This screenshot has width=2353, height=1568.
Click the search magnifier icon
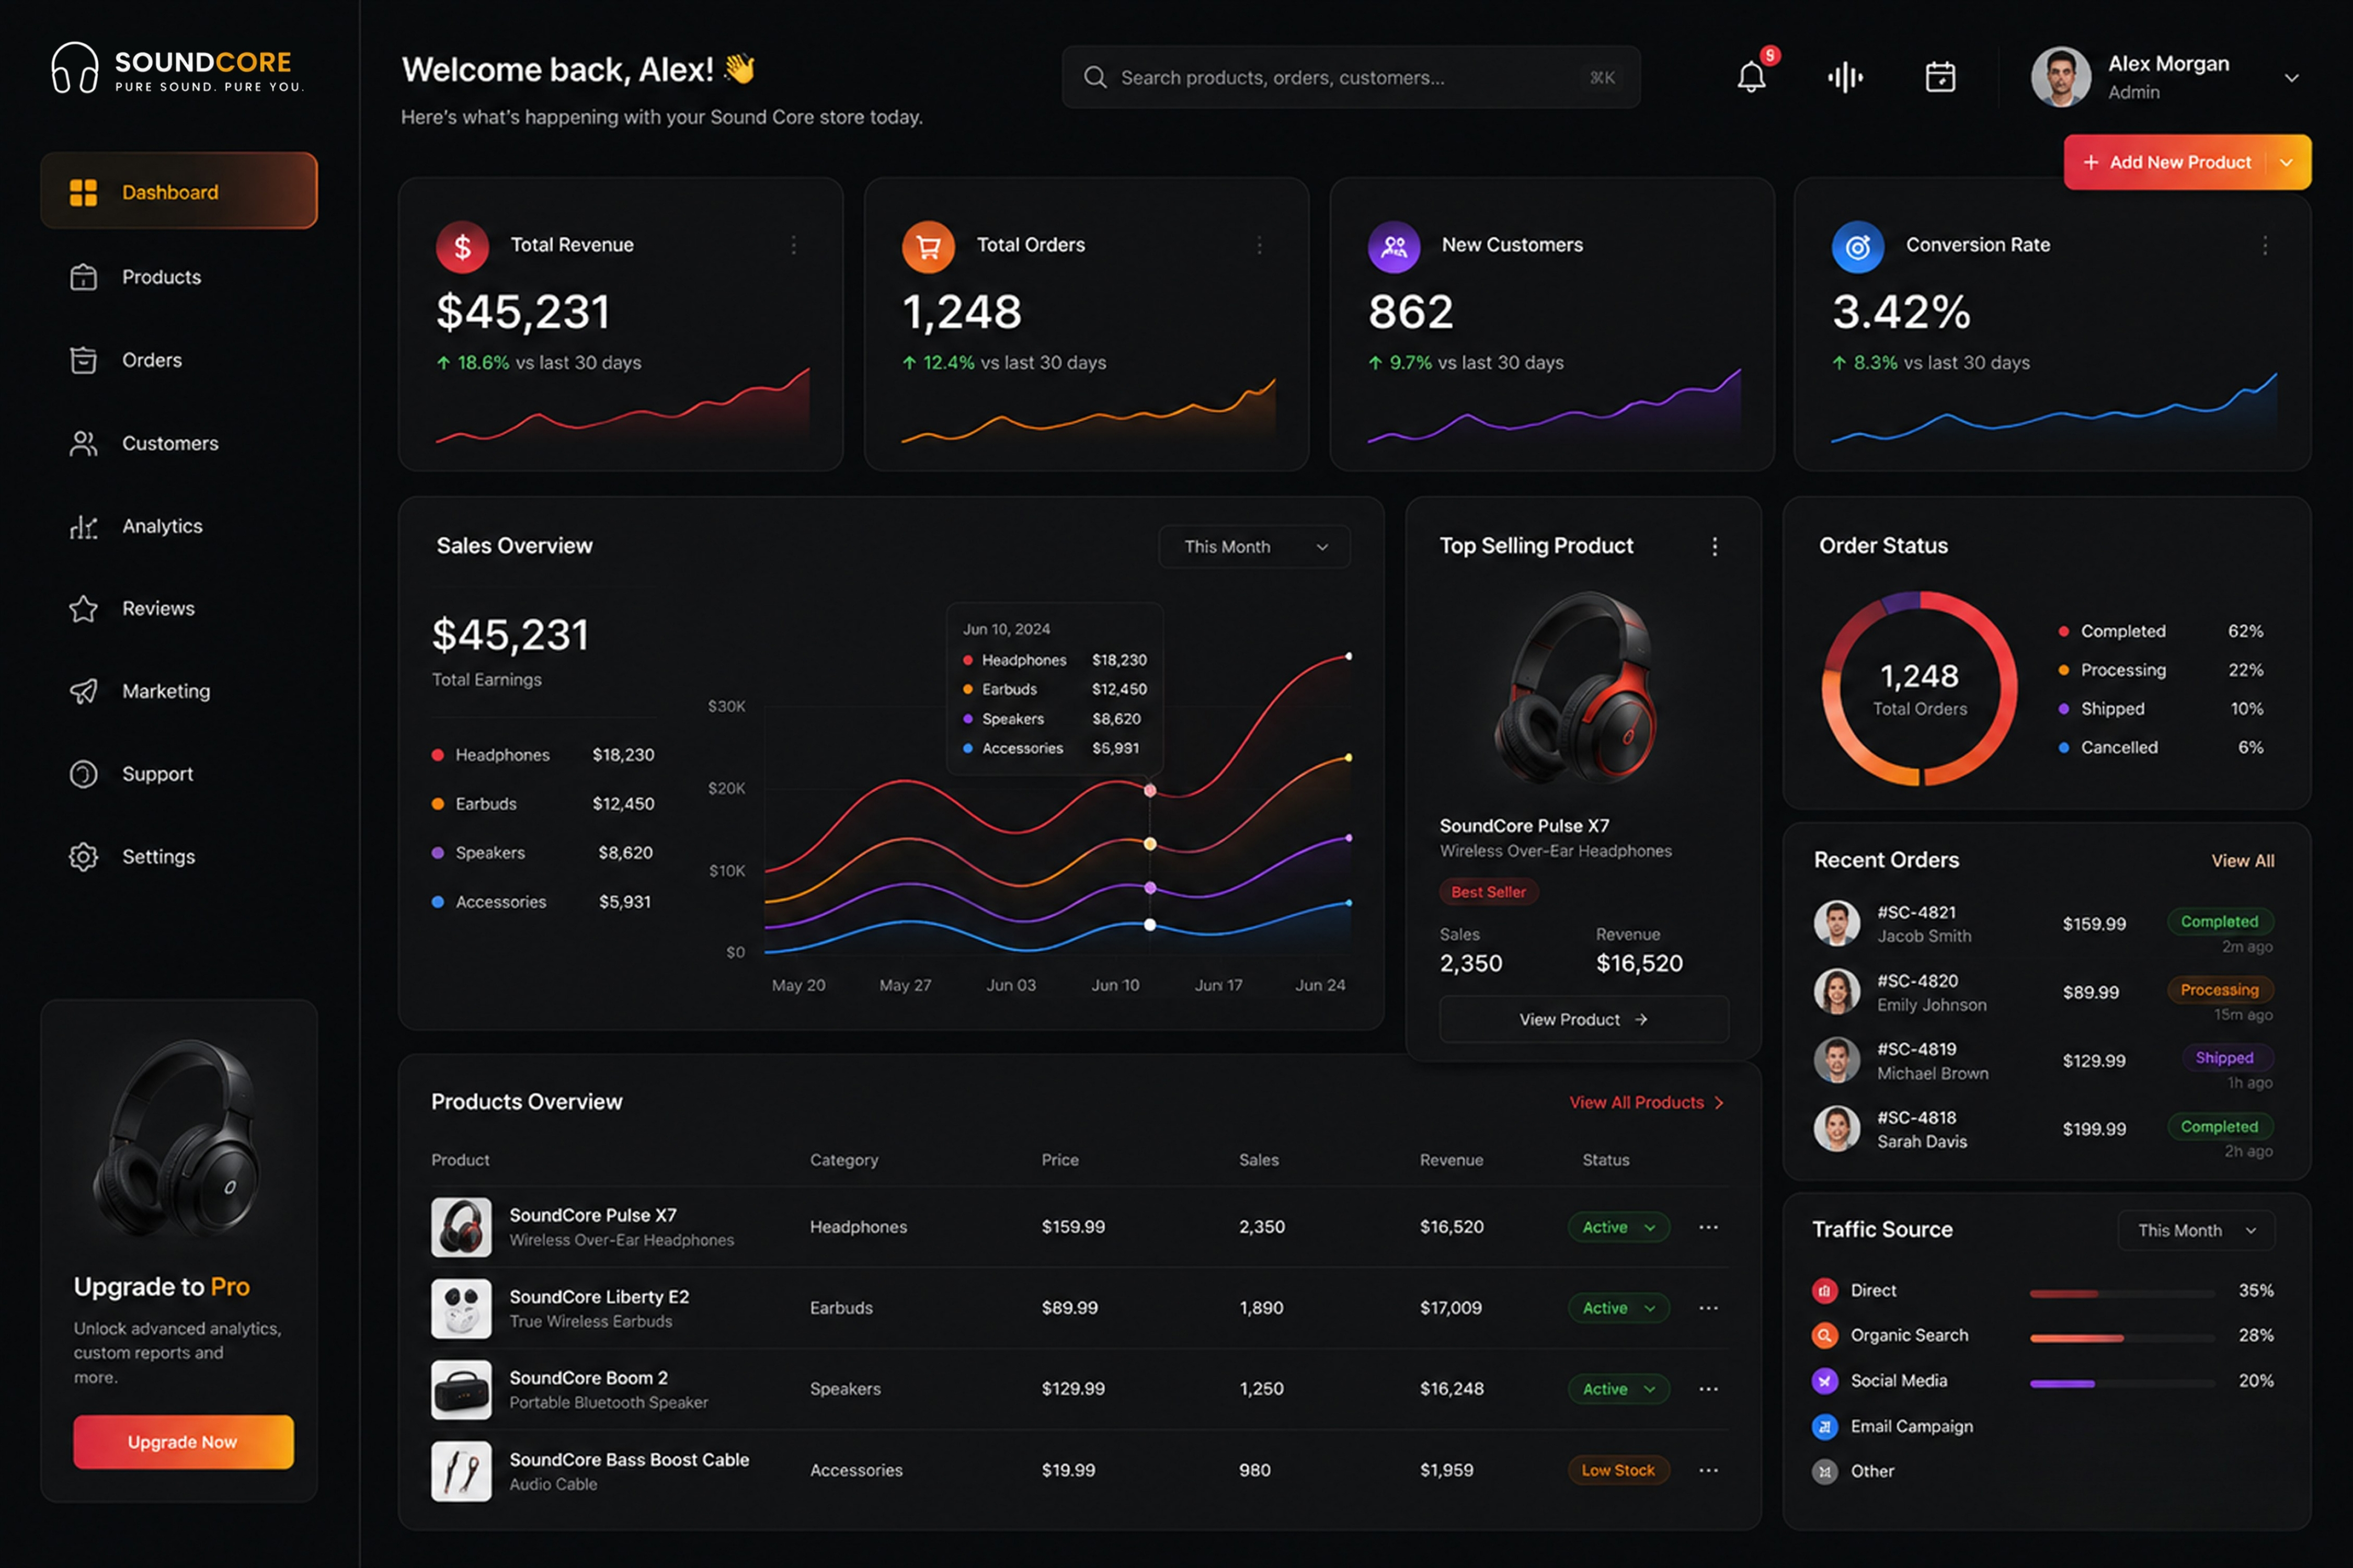coord(1095,77)
